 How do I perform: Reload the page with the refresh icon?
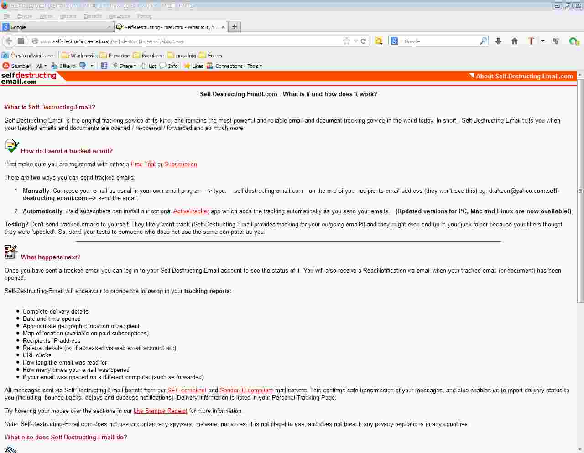tap(364, 41)
